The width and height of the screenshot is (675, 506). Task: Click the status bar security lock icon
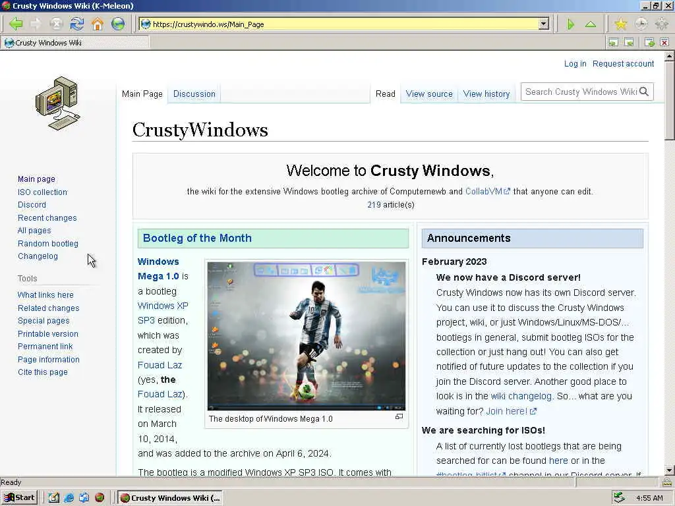pyautogui.click(x=667, y=482)
